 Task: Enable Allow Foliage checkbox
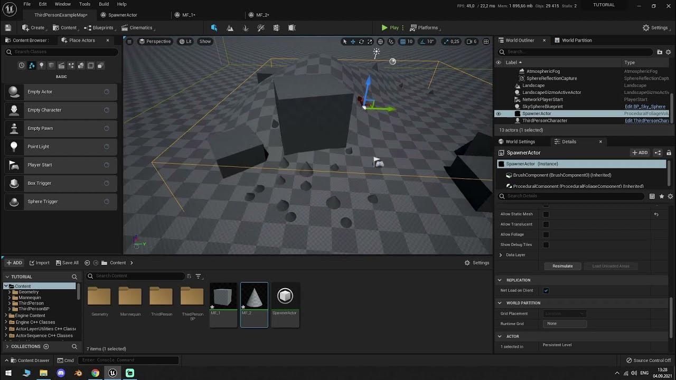click(546, 234)
